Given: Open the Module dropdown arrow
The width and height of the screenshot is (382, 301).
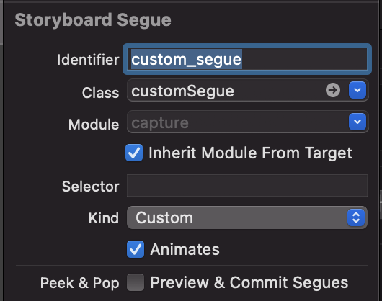Looking at the screenshot, I should click(357, 122).
